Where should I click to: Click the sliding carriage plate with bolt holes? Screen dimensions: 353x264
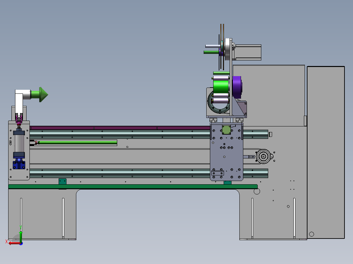pyautogui.click(x=227, y=152)
